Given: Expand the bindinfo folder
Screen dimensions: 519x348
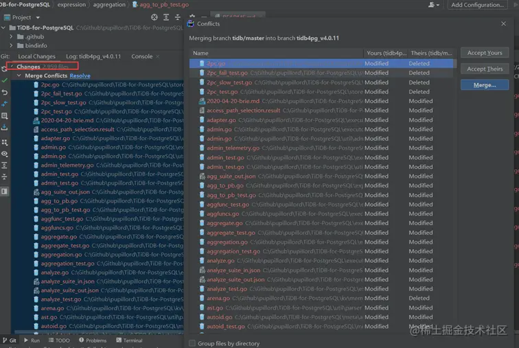Looking at the screenshot, I should tap(11, 46).
